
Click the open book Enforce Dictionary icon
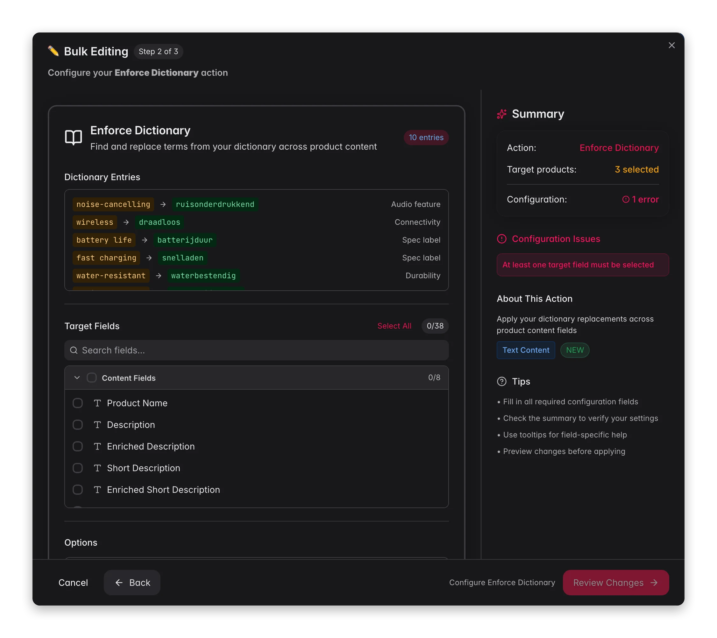pos(73,138)
